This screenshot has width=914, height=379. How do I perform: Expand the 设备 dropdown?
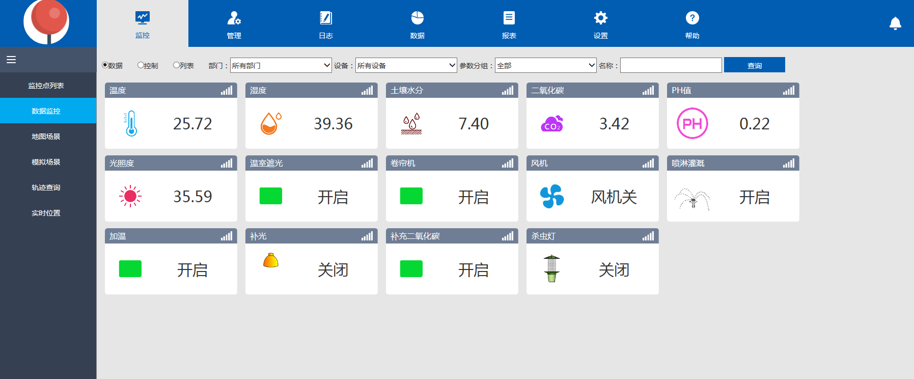(406, 65)
